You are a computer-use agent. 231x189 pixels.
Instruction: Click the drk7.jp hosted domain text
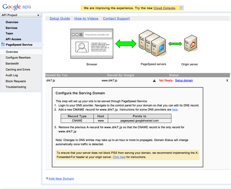click(x=51, y=81)
